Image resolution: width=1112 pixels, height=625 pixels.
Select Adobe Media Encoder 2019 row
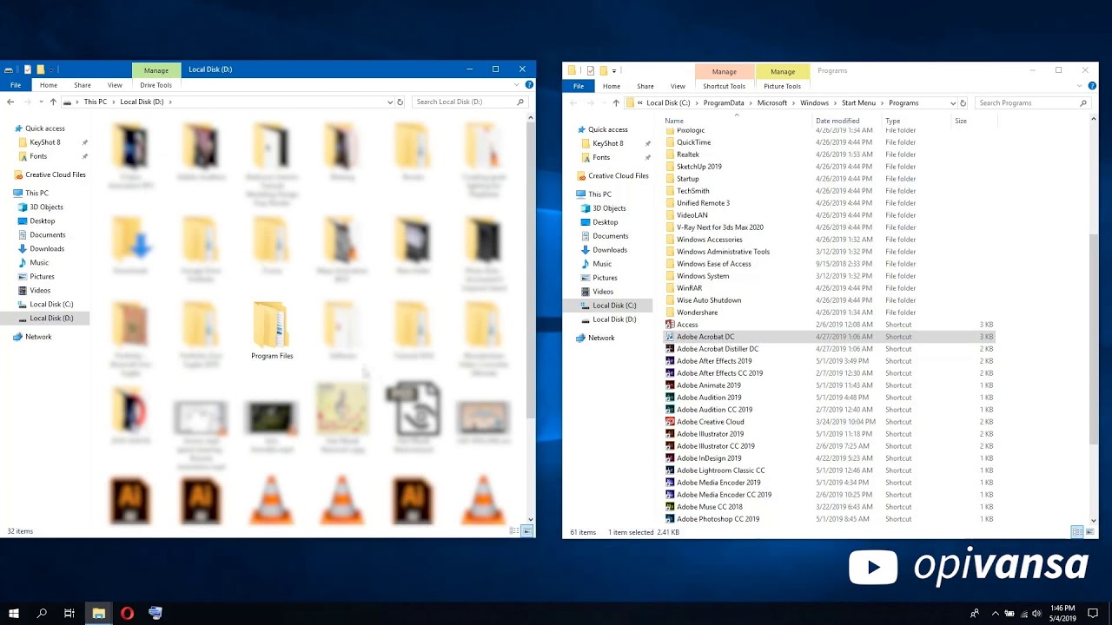(x=829, y=483)
